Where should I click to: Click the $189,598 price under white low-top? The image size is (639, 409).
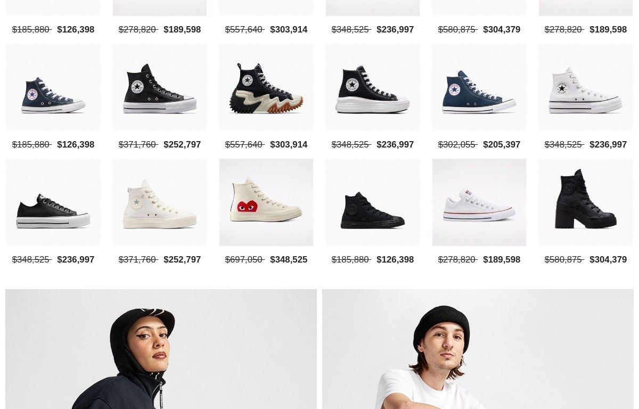pos(502,260)
